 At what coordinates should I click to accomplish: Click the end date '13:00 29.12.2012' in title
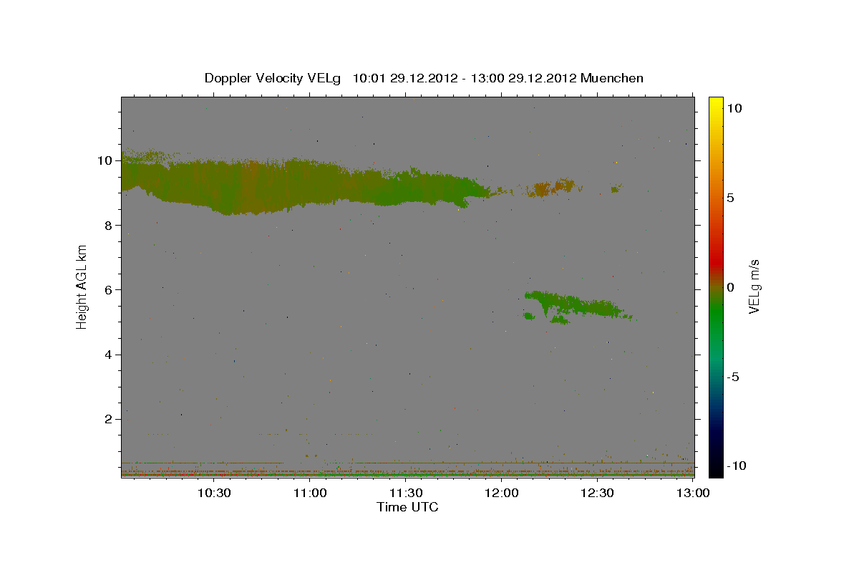click(x=523, y=78)
